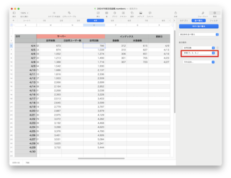The height and width of the screenshot is (178, 231).
Task: Toggle the 整理 organize inspector
Action: pos(215,13)
